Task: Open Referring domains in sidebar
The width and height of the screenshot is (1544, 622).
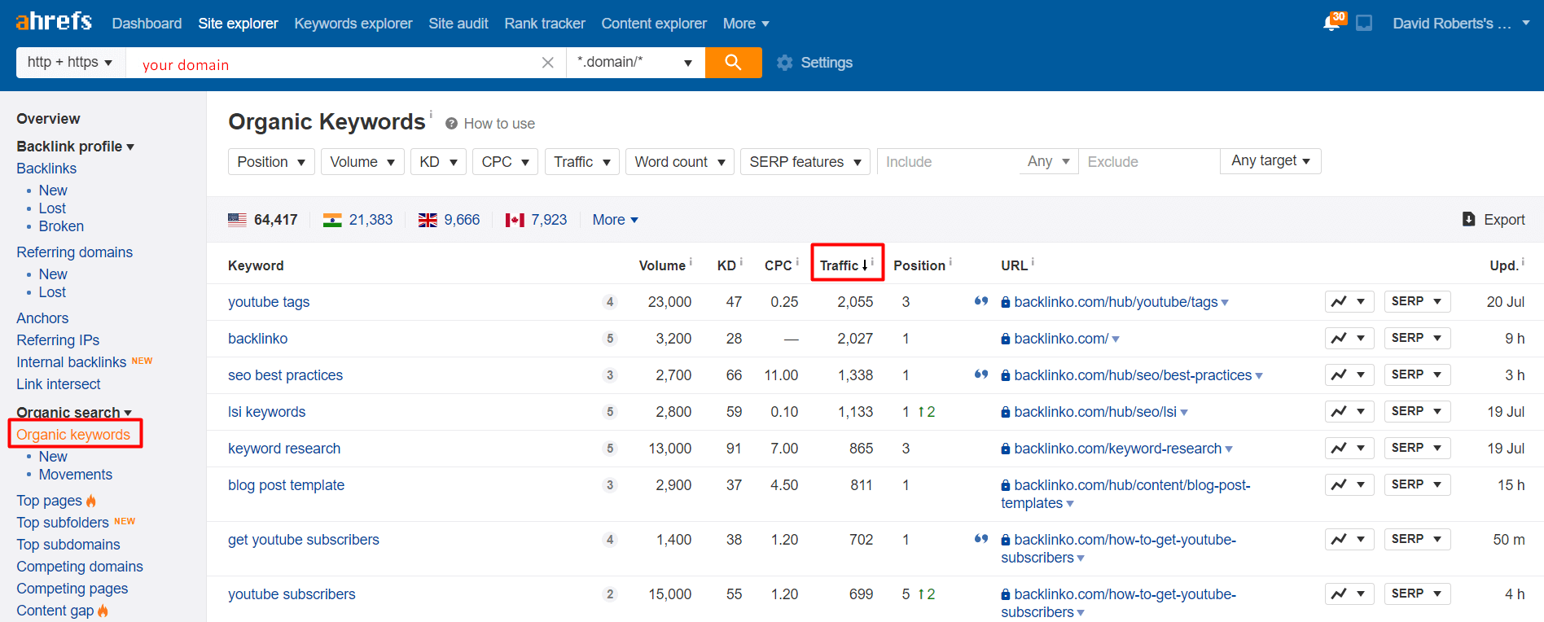Action: click(x=74, y=252)
